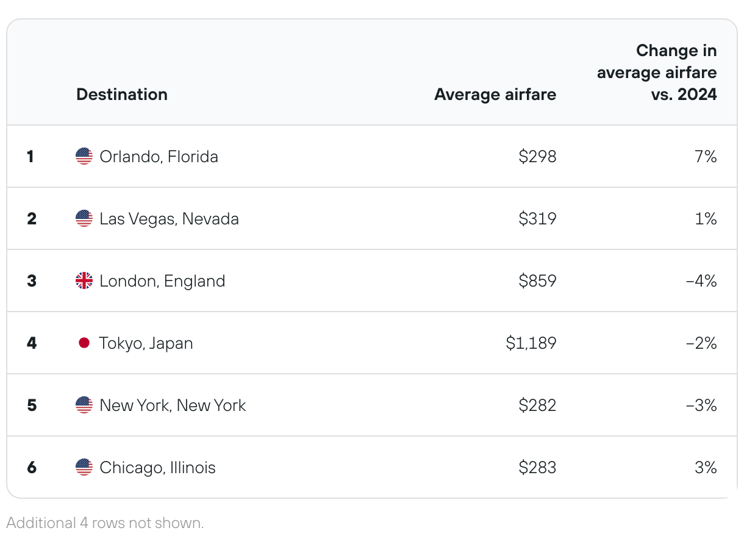Select the Las Vegas, Nevada destination text
Viewport: 744px width, 539px height.
pyautogui.click(x=169, y=219)
